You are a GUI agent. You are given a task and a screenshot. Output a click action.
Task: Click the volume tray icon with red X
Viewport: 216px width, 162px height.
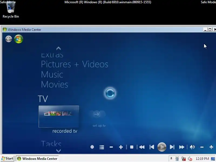tap(190, 159)
